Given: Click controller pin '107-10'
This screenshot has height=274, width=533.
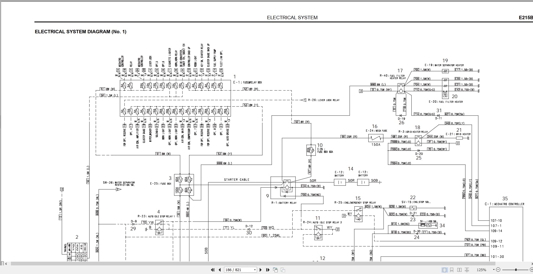Looking at the screenshot, I should pyautogui.click(x=496, y=221).
